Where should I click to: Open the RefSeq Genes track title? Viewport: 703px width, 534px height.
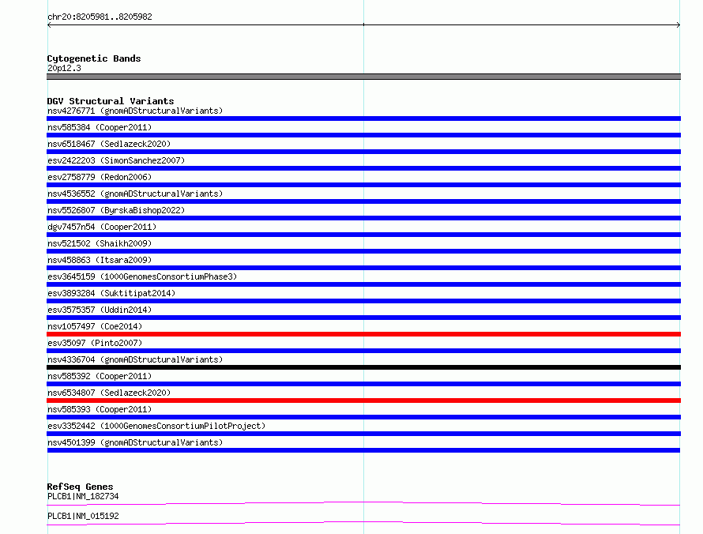pos(80,487)
